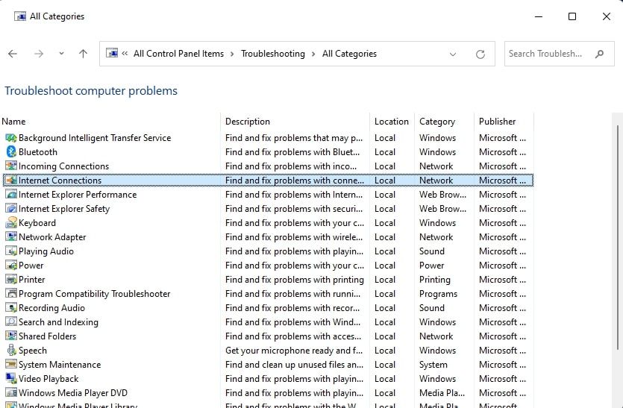
Task: Click the Forward navigation arrow
Action: (39, 54)
